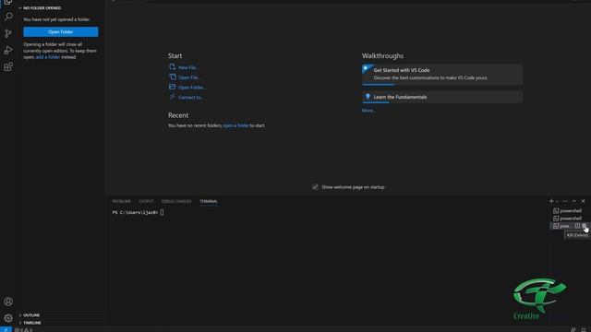Collapse the No Folder Opened section
Viewport: 591px width, 332px height.
pos(20,8)
